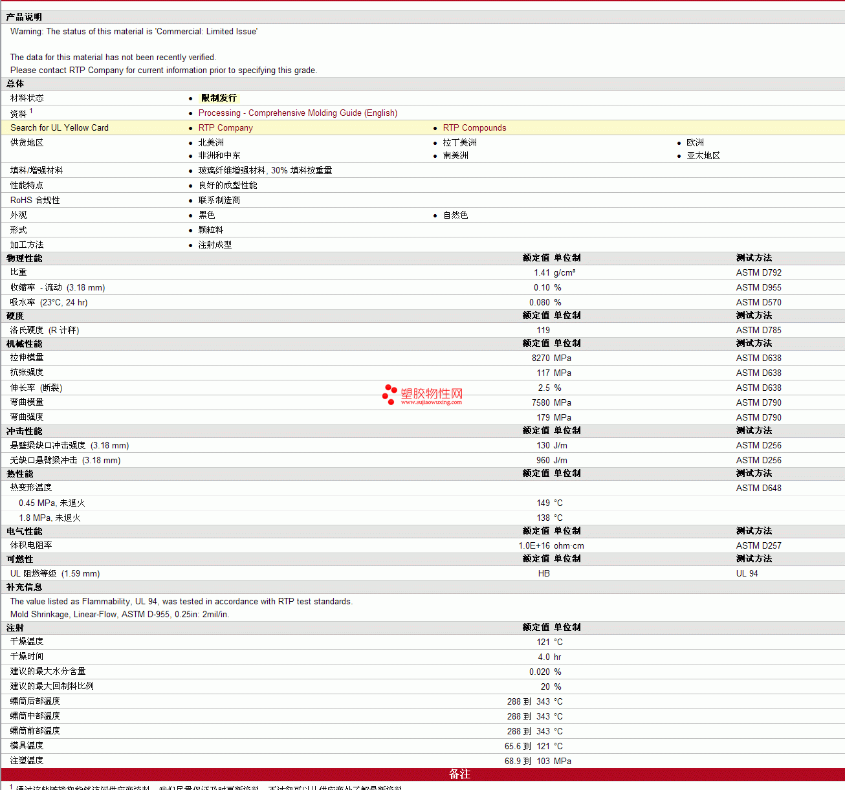Screen dimensions: 845x790
Task: Click footnote superscript 1 beside 资料
Action: click(31, 111)
